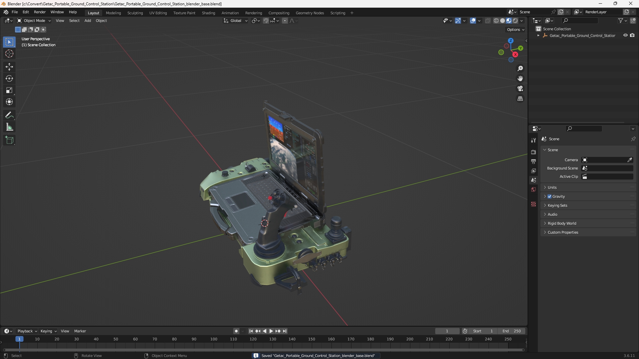Activate the Move tool
The height and width of the screenshot is (359, 639).
point(9,67)
